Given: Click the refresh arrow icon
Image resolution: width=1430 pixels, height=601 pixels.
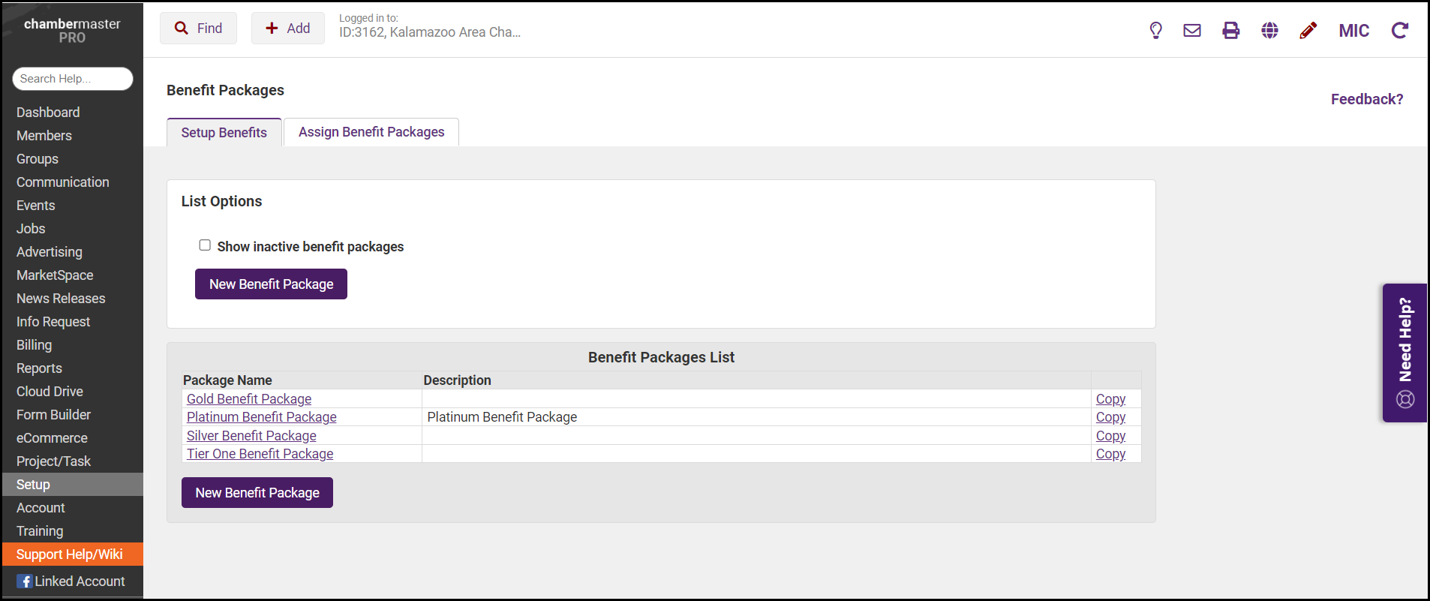Looking at the screenshot, I should pos(1399,30).
